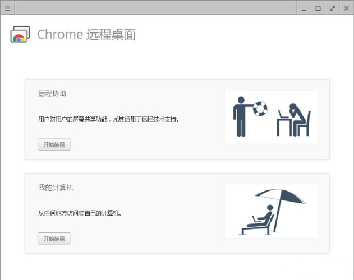Click the 远程协助 section heading
This screenshot has height=280, width=354.
(x=52, y=94)
